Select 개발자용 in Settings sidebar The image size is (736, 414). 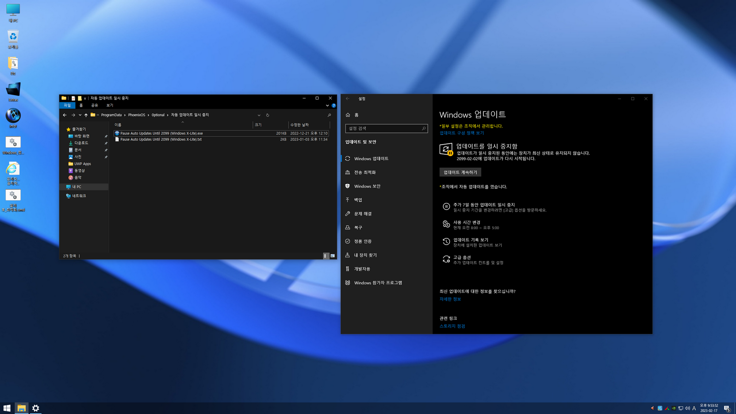click(386, 269)
